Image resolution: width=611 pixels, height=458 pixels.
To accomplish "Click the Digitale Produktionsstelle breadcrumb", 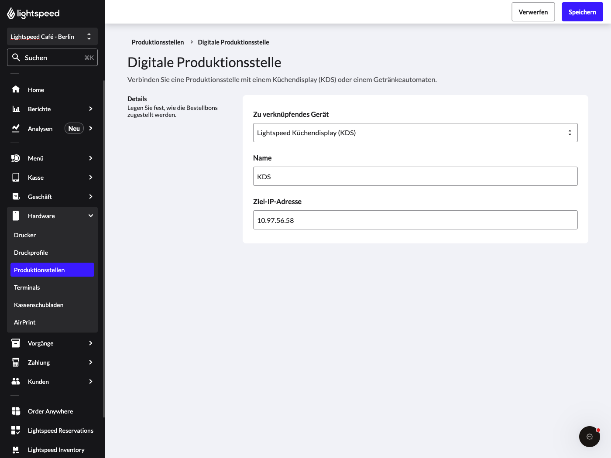I will click(x=233, y=42).
